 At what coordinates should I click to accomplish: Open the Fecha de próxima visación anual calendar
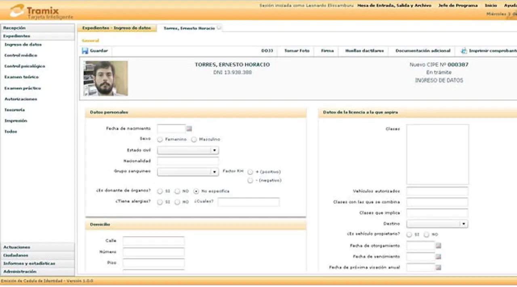point(439,267)
